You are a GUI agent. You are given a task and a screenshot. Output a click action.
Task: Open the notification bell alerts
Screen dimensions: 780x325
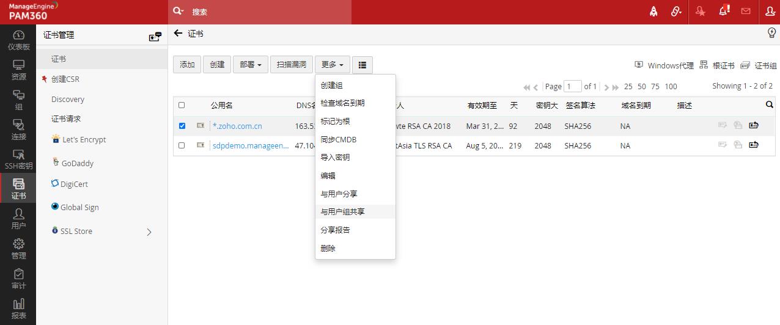pos(724,11)
